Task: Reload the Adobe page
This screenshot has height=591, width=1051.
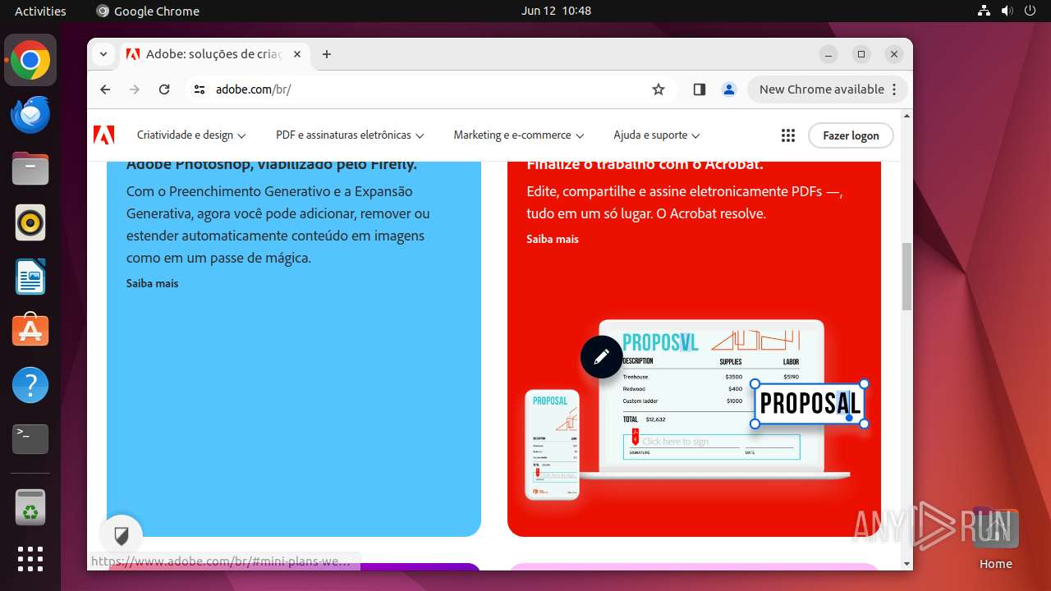Action: pyautogui.click(x=164, y=89)
